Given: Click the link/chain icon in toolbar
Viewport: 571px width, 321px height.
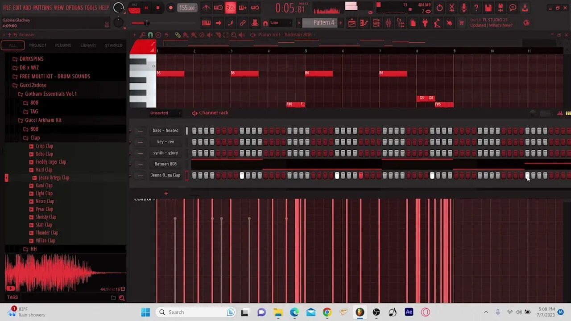Looking at the screenshot, I should coord(243,23).
